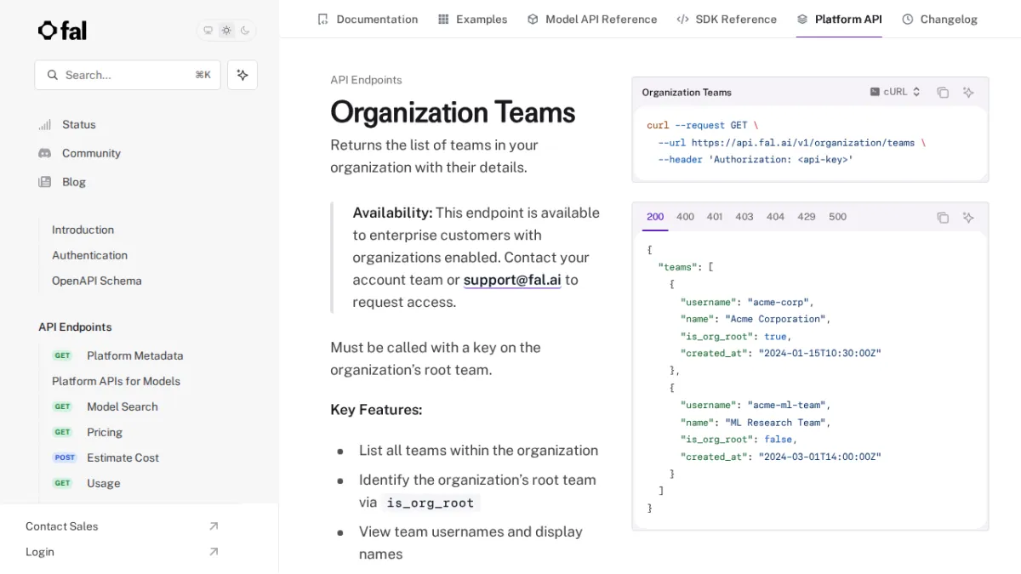Copy the cURL request code
This screenshot has width=1021, height=574.
coord(943,93)
